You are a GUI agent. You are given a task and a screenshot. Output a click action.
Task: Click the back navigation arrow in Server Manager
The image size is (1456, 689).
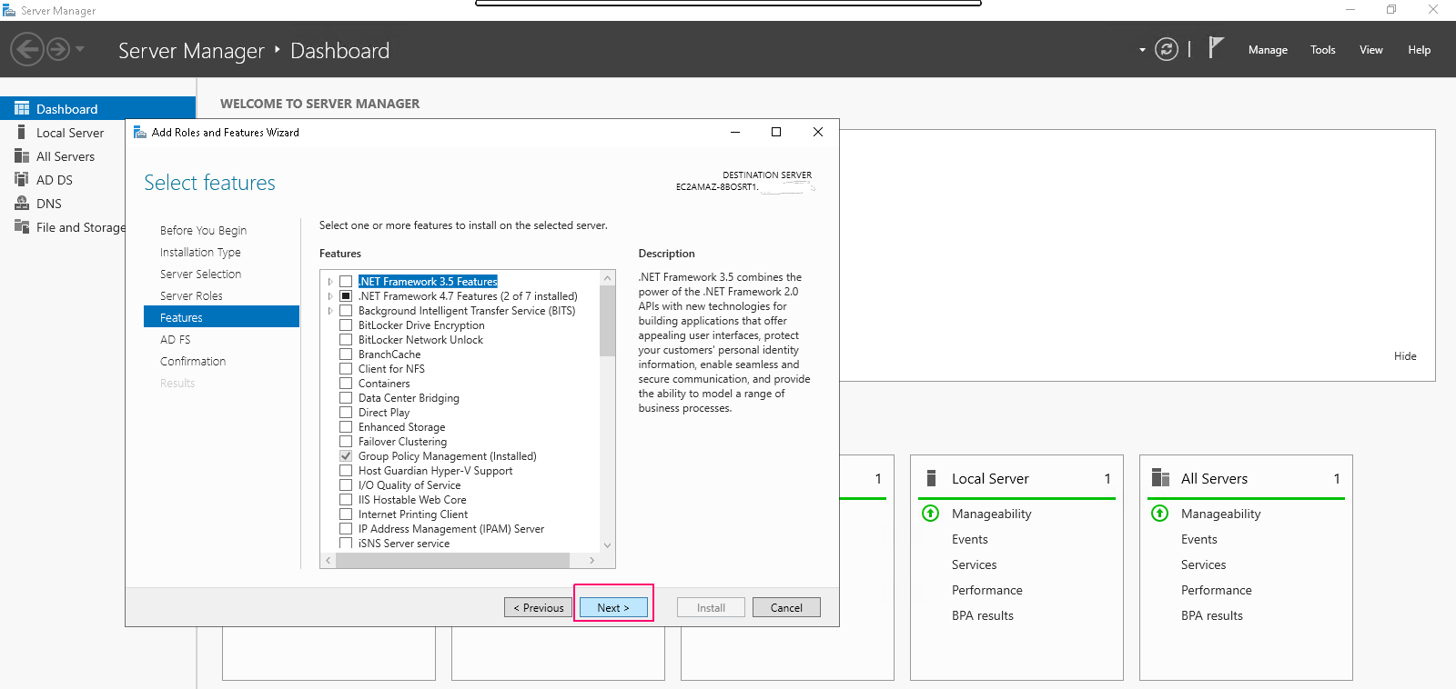pos(27,49)
